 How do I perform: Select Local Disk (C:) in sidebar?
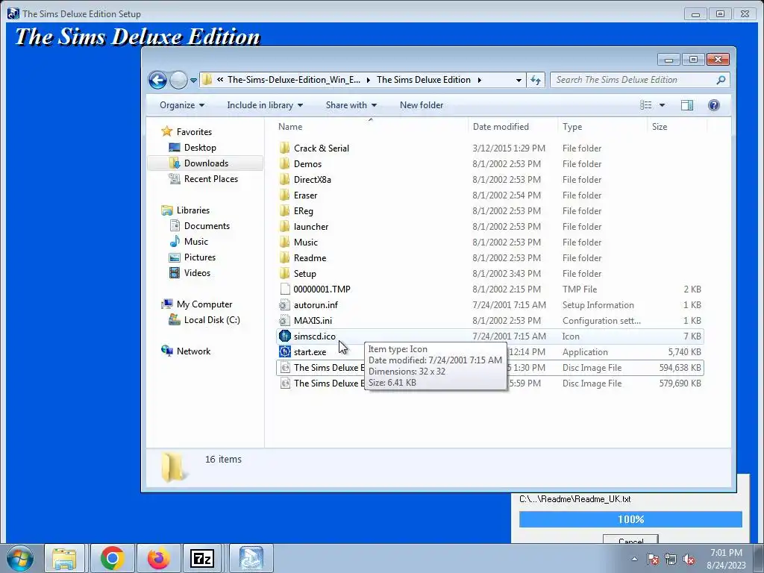point(211,320)
